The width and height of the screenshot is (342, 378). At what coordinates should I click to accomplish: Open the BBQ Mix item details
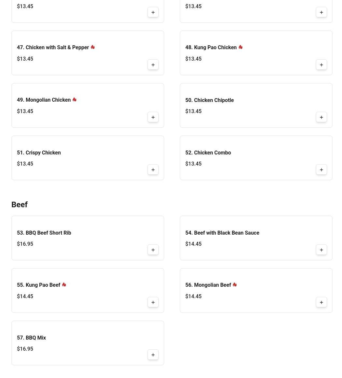pyautogui.click(x=31, y=338)
